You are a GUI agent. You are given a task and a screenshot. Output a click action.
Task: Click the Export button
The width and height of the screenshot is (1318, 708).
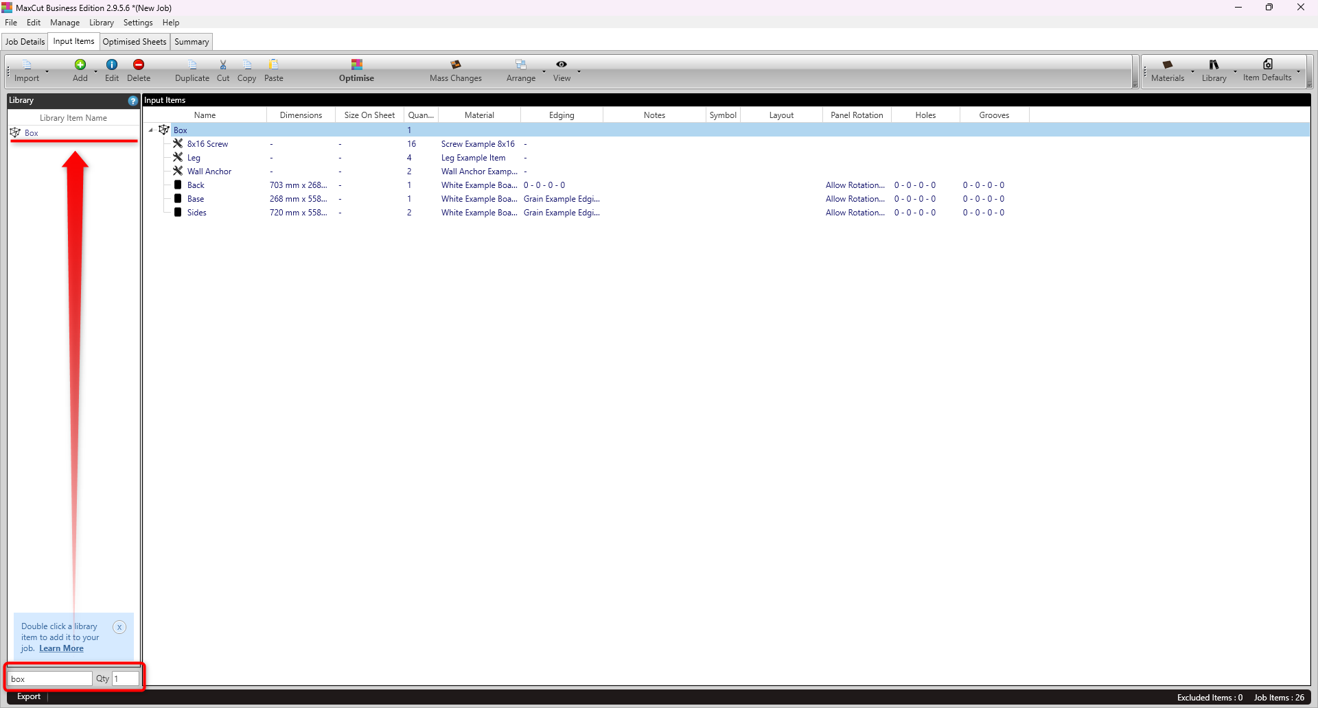pos(29,696)
